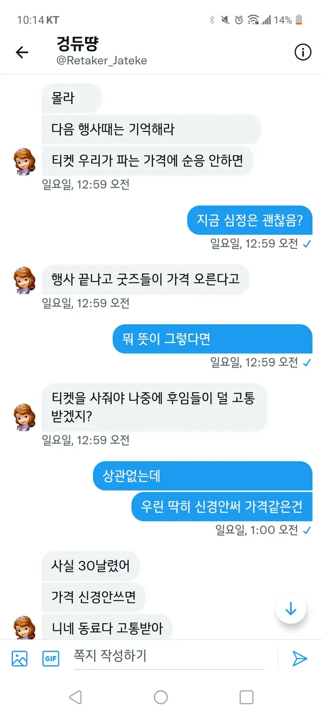
Task: Tap the 다음 행사때는 기억해라 message
Action: (151, 129)
